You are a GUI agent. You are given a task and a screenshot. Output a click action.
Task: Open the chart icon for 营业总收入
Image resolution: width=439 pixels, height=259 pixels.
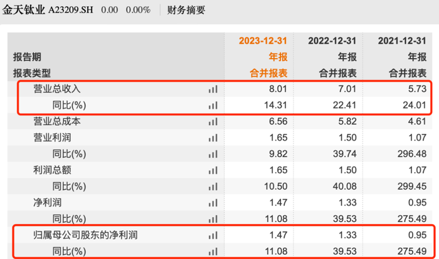(213, 89)
